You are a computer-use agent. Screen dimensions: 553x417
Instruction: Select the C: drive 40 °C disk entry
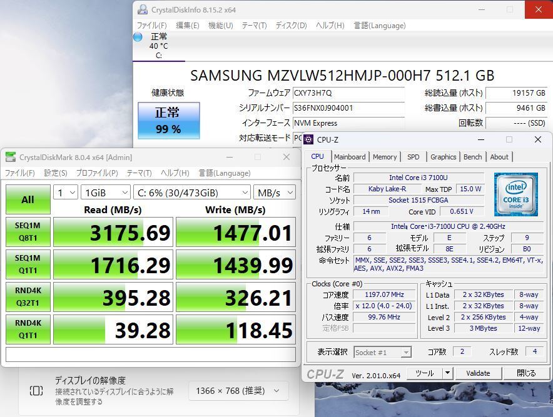[x=159, y=46]
